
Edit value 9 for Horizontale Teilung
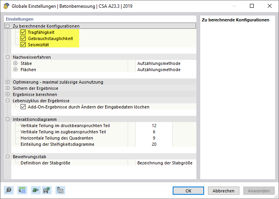coord(154,138)
